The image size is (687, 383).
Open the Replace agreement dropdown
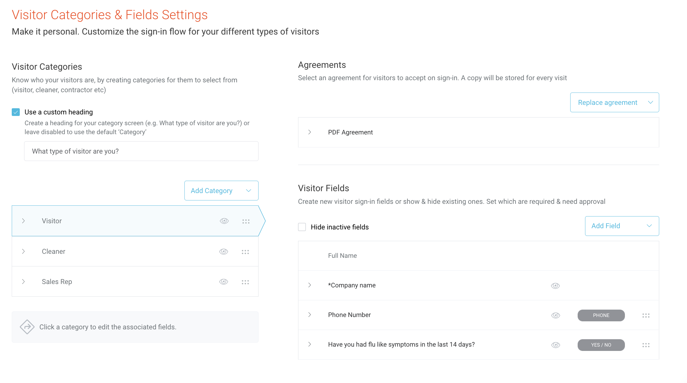point(614,102)
